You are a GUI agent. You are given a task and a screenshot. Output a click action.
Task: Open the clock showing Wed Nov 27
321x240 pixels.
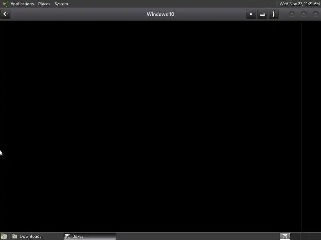(x=299, y=4)
